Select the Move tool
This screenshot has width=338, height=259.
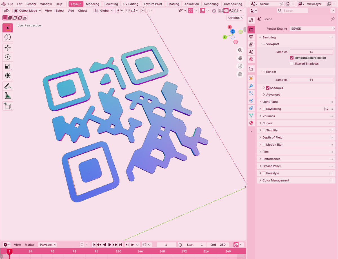click(x=8, y=48)
